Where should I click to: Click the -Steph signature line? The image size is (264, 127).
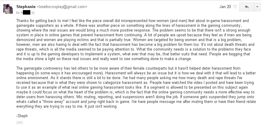(x=22, y=116)
